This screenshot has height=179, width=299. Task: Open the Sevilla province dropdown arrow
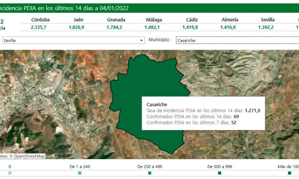coord(142,41)
